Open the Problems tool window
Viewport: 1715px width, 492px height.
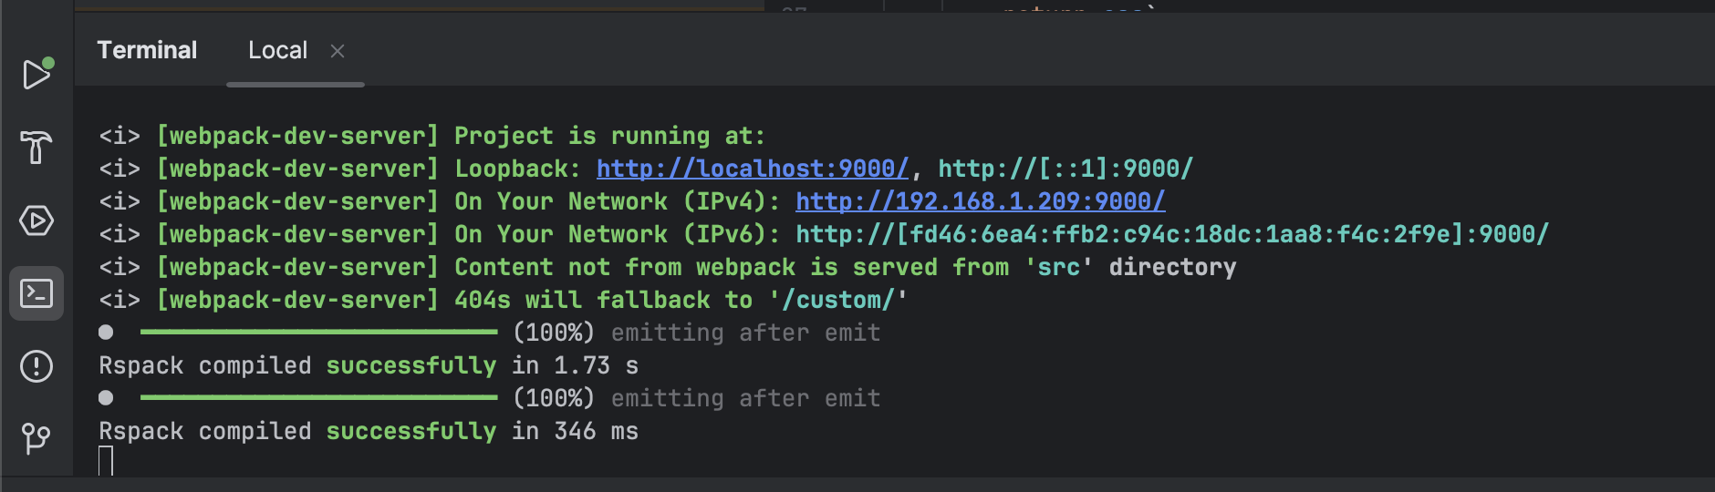[x=36, y=366]
